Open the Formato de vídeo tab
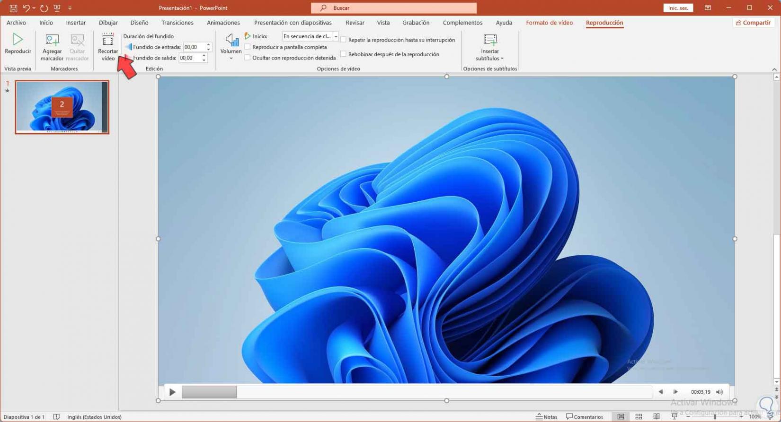 549,23
